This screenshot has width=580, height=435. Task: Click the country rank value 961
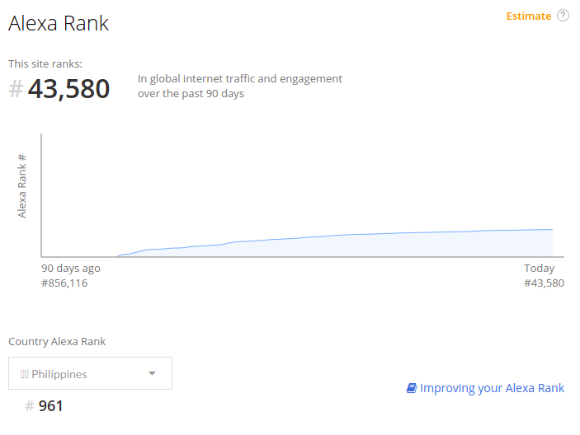tap(50, 406)
